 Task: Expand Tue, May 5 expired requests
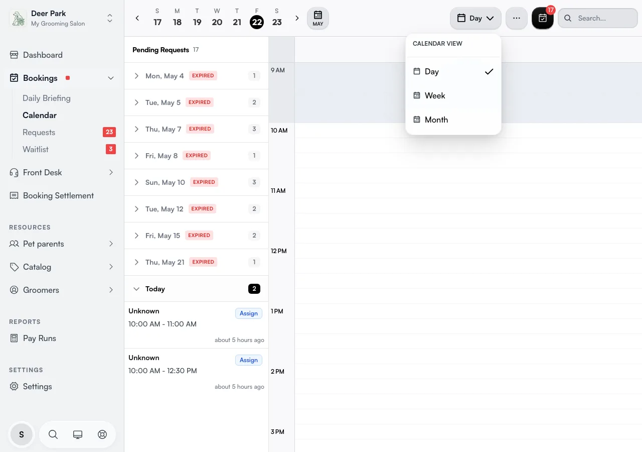pos(196,102)
